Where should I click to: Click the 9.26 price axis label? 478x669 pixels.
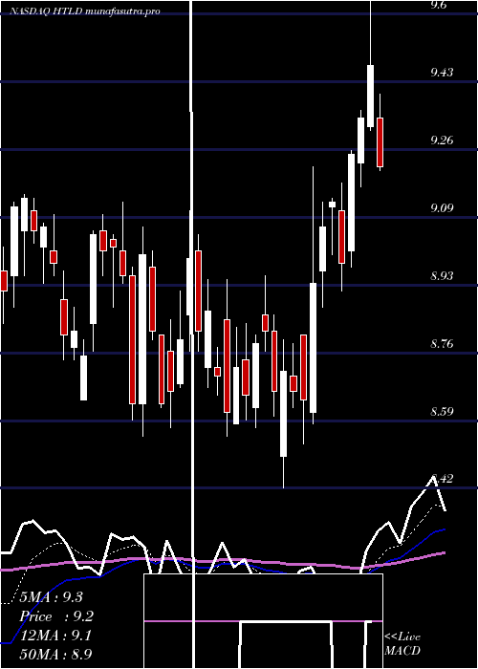pos(442,140)
